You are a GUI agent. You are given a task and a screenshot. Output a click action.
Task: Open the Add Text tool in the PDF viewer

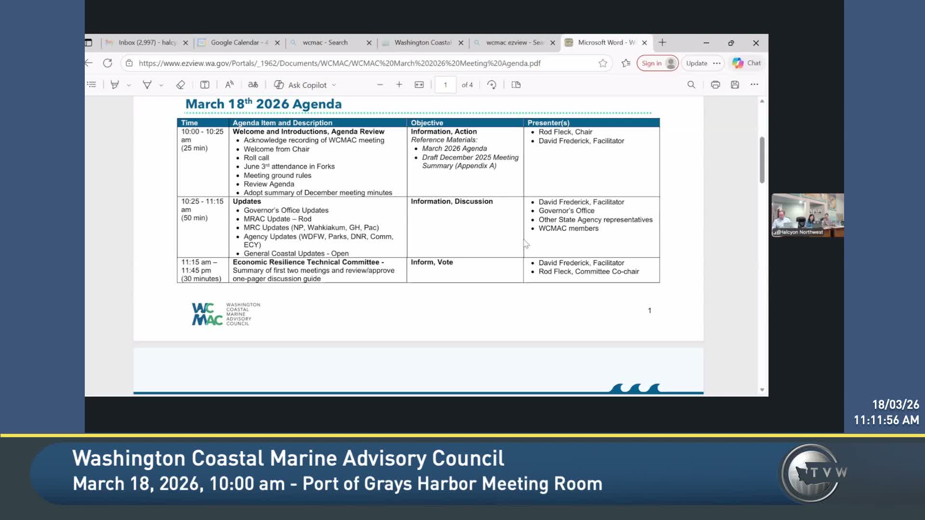[x=205, y=84]
